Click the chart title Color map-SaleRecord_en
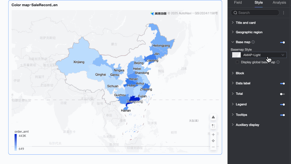291x164 pixels. [35, 5]
